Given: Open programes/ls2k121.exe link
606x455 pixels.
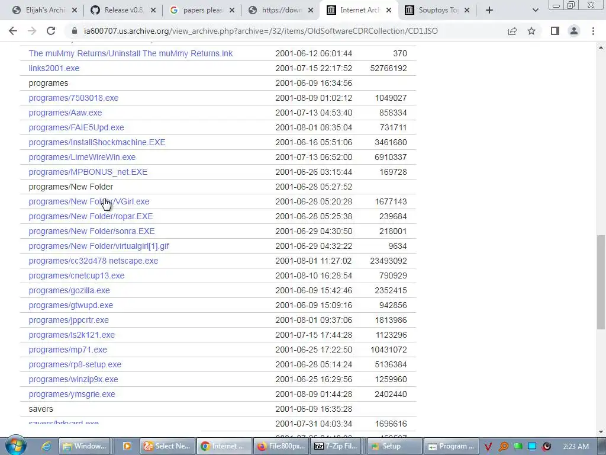Looking at the screenshot, I should (72, 335).
